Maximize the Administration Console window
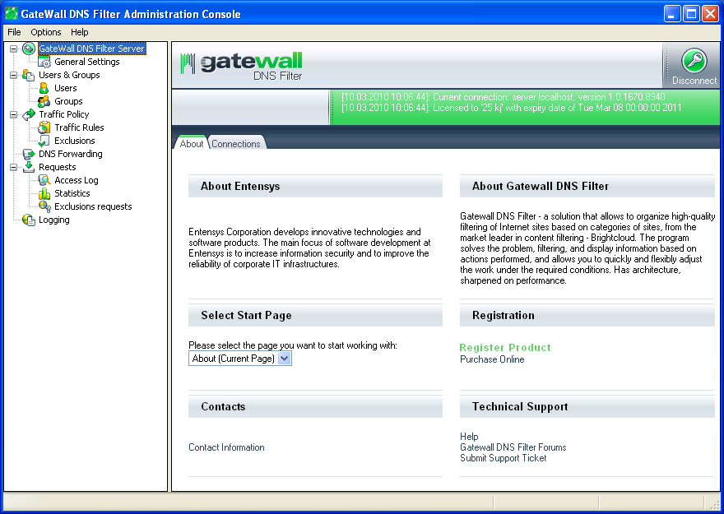724x514 pixels. click(x=691, y=14)
